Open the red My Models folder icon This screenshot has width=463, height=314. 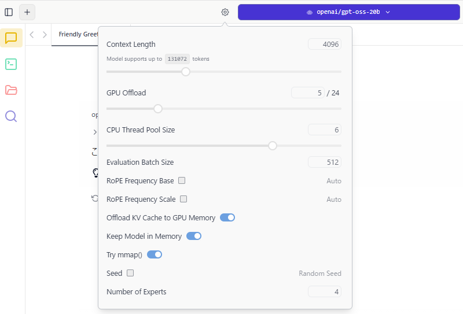11,90
